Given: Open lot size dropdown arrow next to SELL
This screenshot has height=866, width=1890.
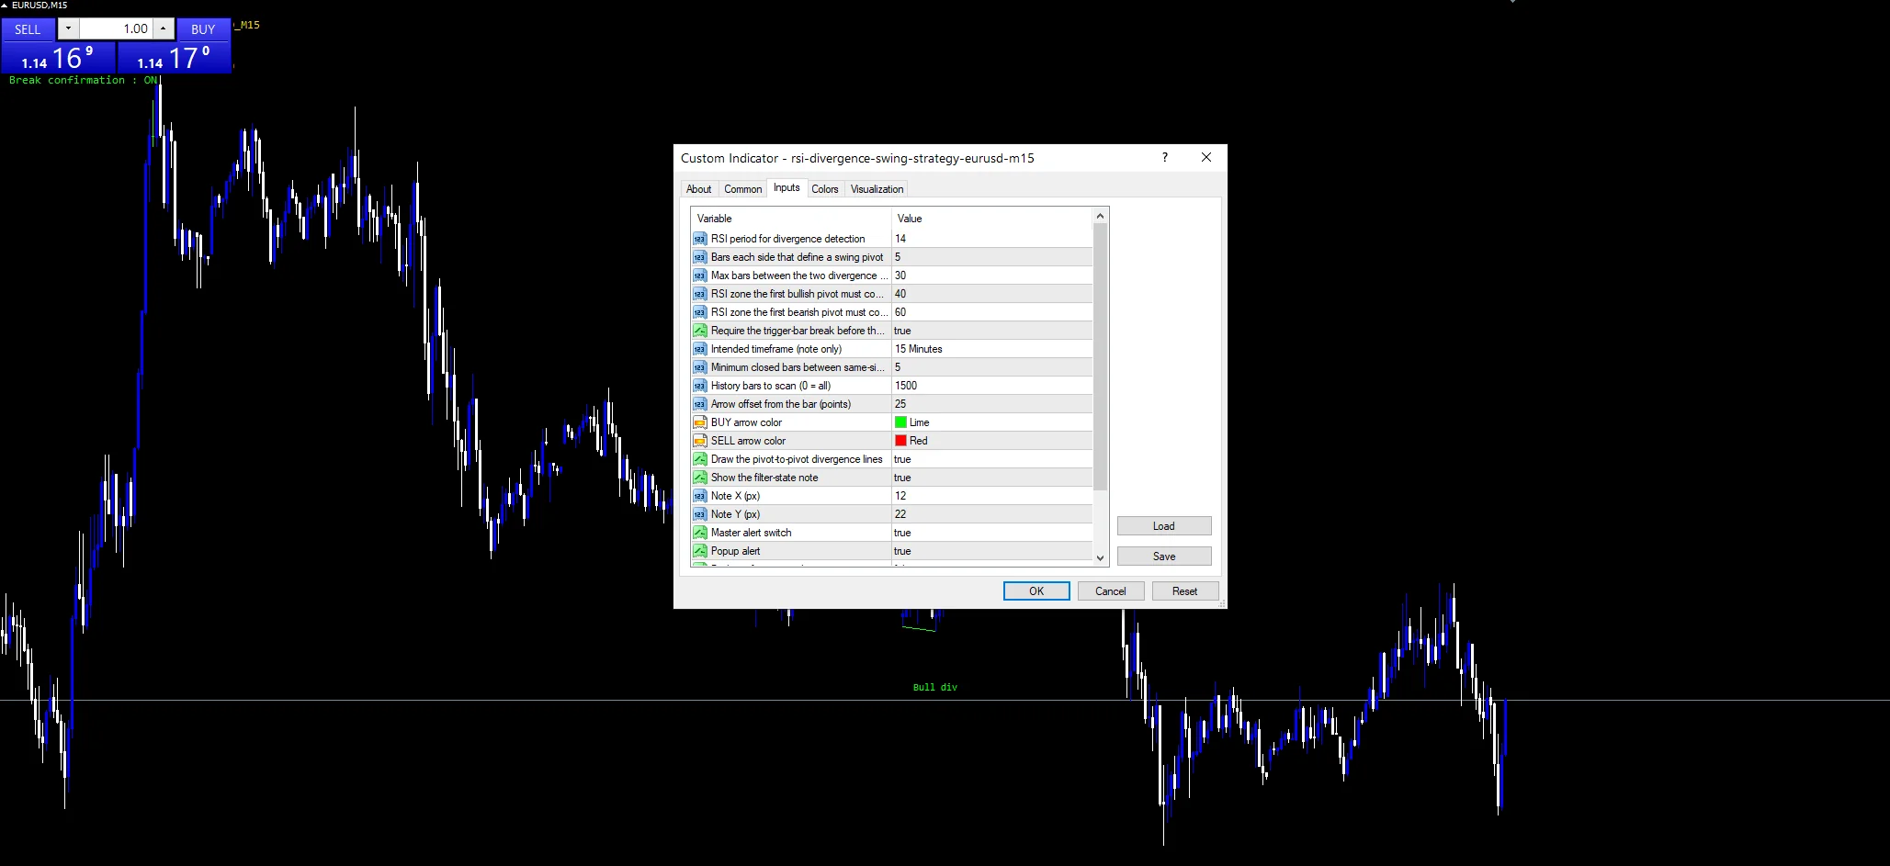Looking at the screenshot, I should pos(68,28).
